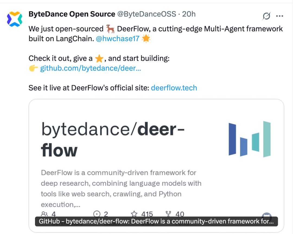The image size is (293, 234).
Task: Click the tweet text 'We just open-sourced'
Action: point(66,29)
